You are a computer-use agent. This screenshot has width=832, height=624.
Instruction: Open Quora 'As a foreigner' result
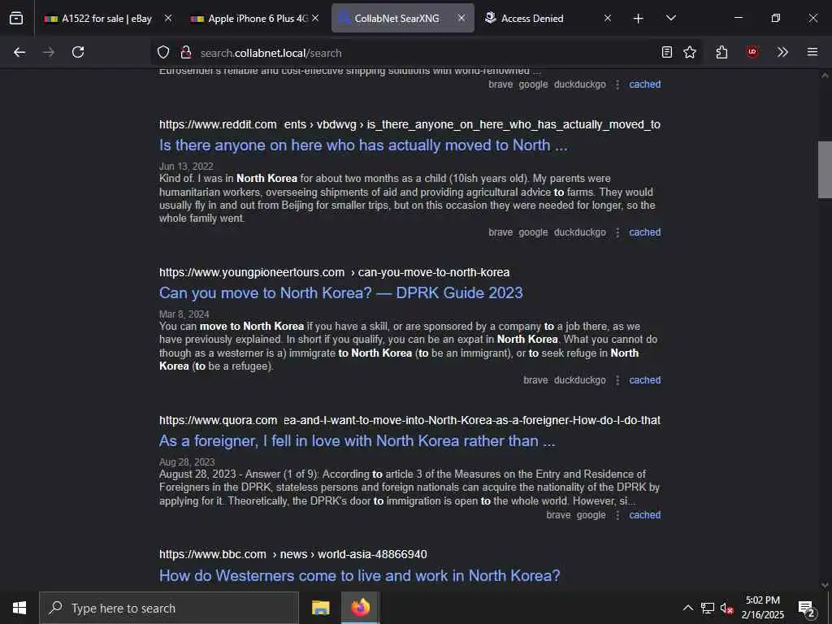pos(357,441)
